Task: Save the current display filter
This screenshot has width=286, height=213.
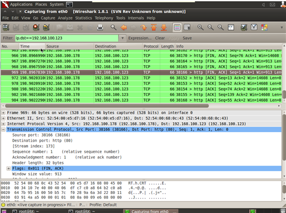Action: (x=187, y=38)
